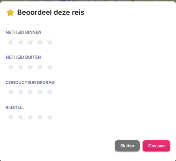Select fifth star under Netheid Buiten
The image size is (176, 161).
click(50, 67)
